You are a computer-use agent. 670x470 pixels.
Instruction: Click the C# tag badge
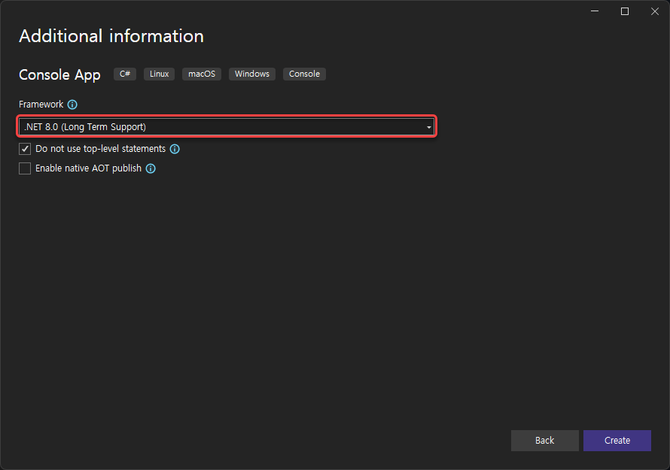tap(125, 74)
